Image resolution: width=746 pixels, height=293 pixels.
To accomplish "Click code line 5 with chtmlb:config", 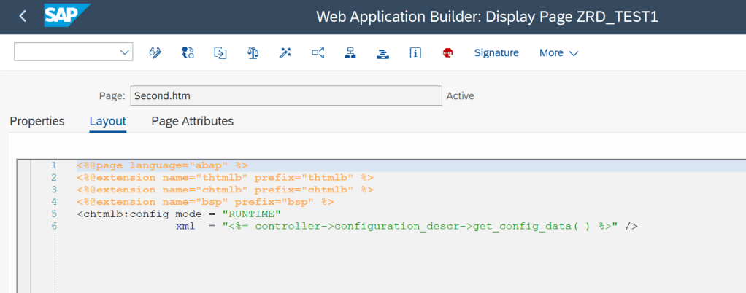I will pyautogui.click(x=179, y=214).
